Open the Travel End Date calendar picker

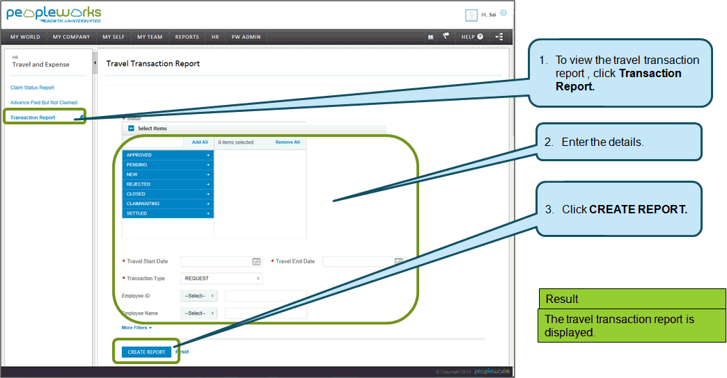tap(398, 262)
